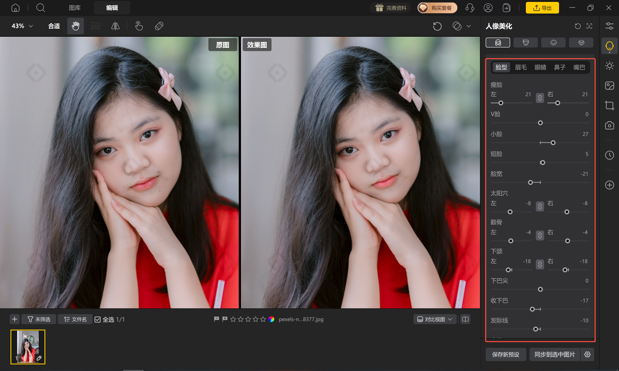
Task: Click the 导出 export button
Action: point(542,8)
